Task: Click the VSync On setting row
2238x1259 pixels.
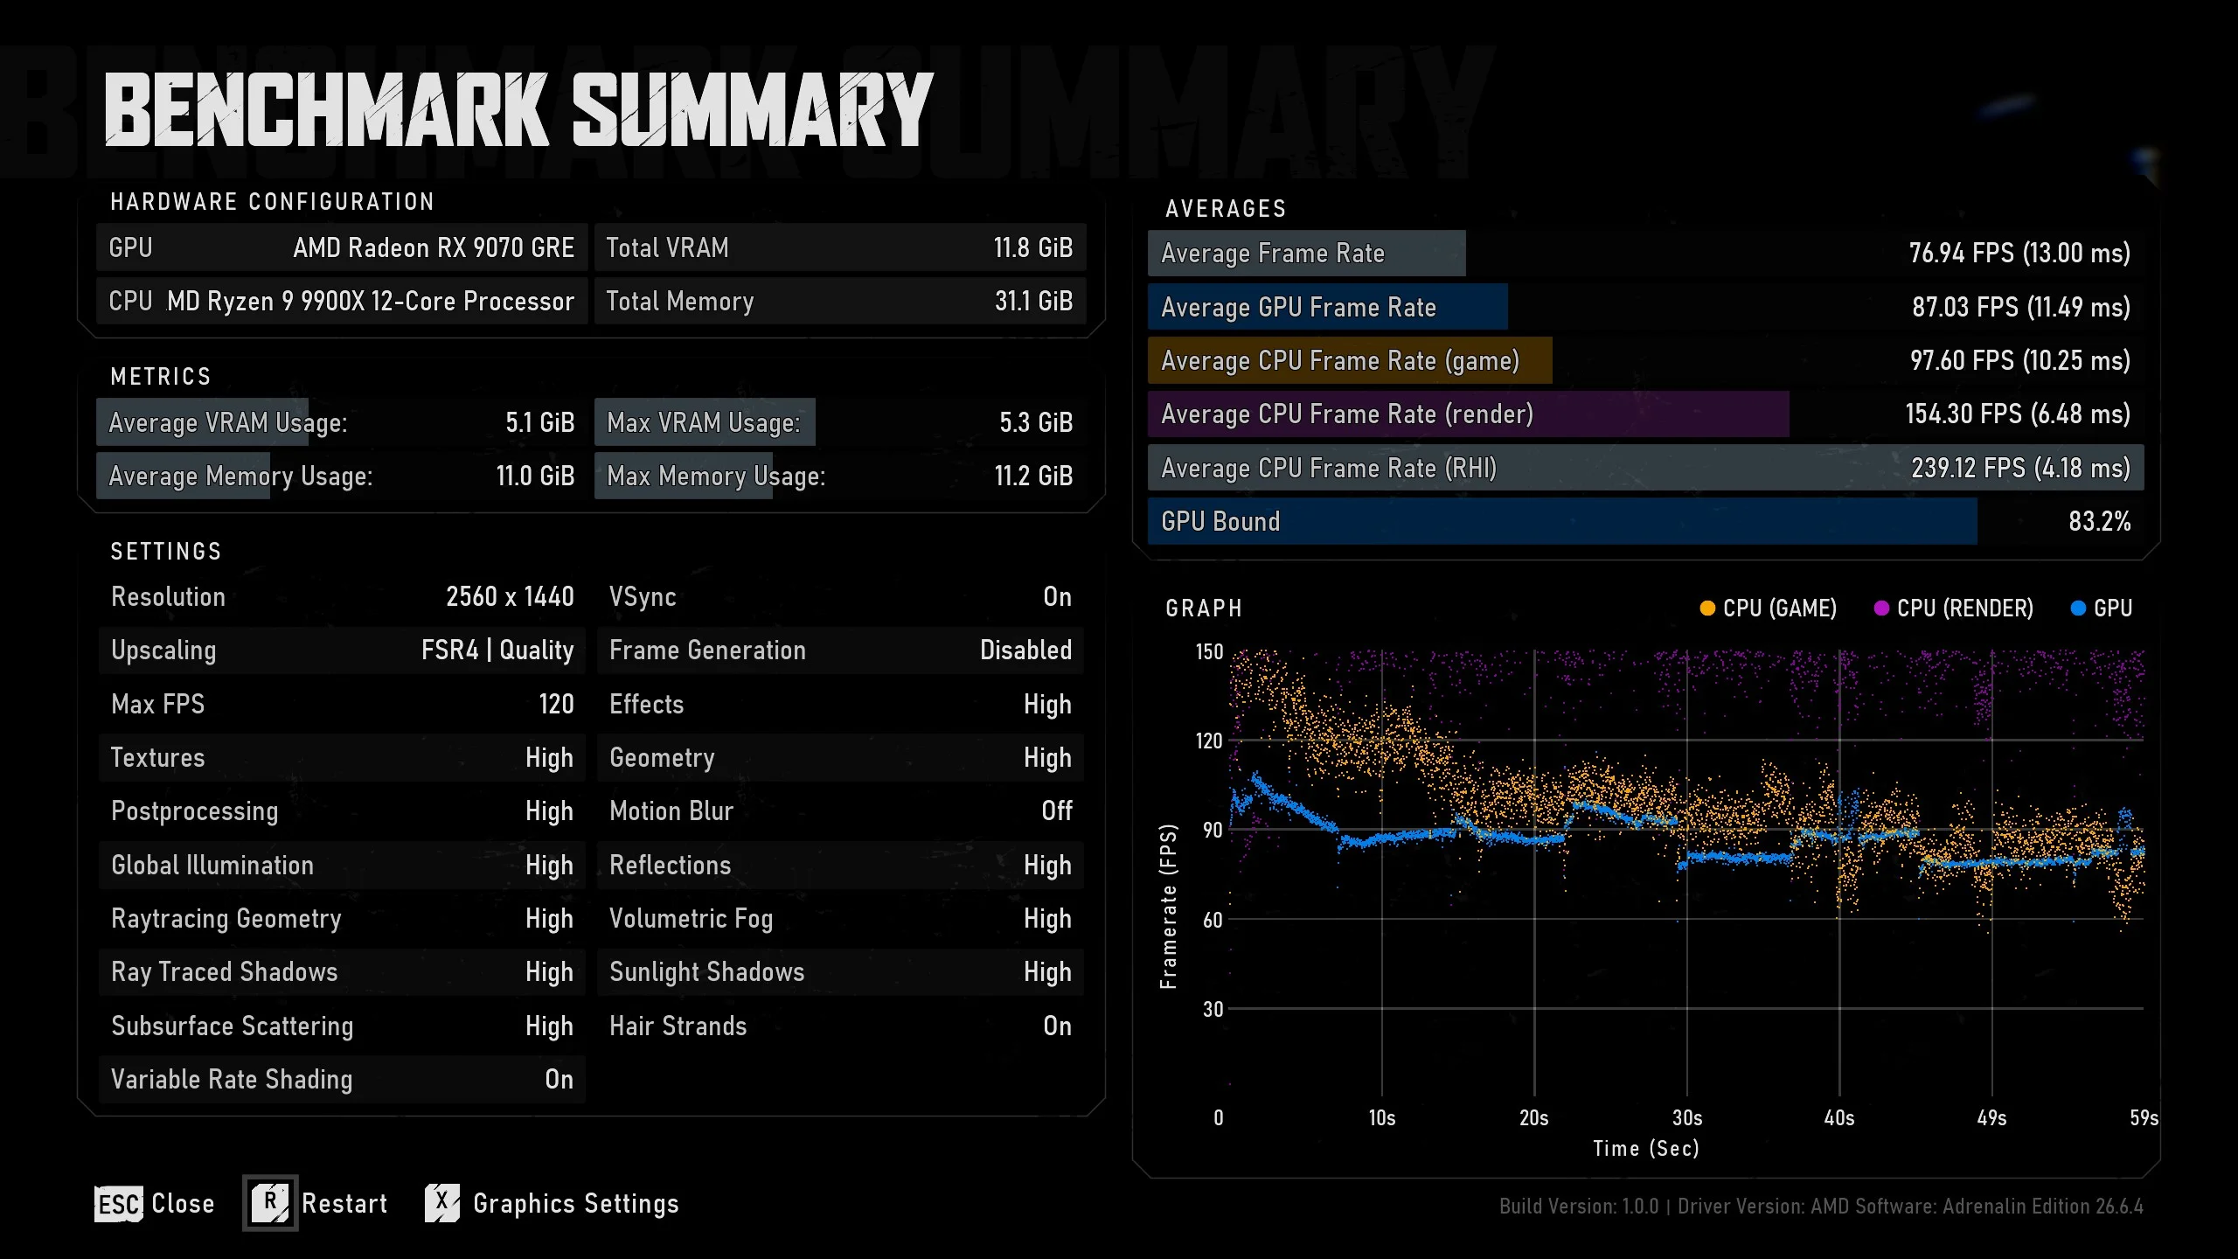Action: tap(840, 597)
